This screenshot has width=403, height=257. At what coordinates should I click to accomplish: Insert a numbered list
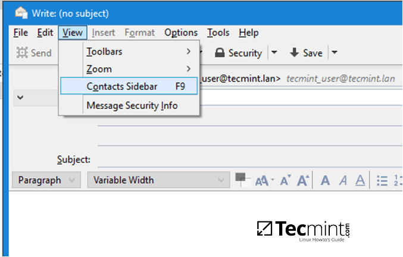(x=398, y=180)
